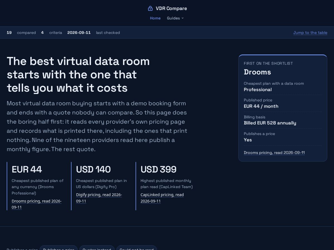Image resolution: width=334 pixels, height=250 pixels.
Task: Open Drooms pricing link under EUR 44
Action: tap(36, 204)
